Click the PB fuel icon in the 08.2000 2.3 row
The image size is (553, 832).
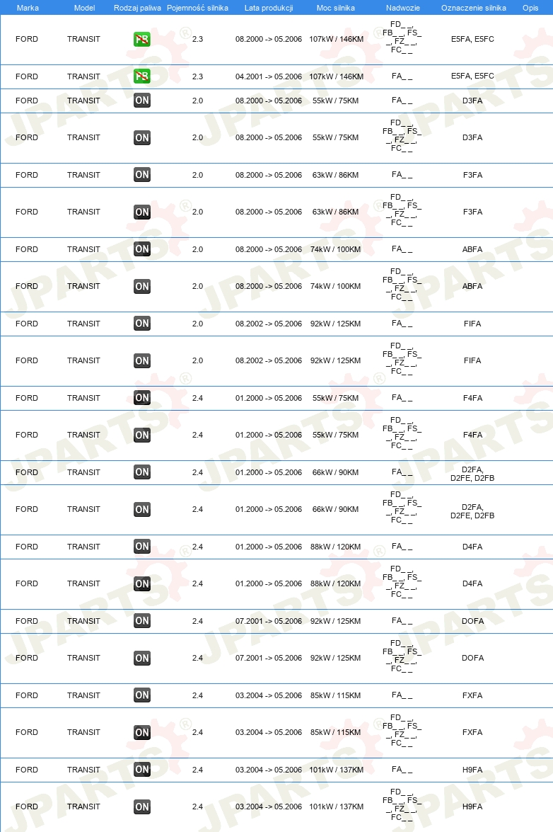coord(142,39)
